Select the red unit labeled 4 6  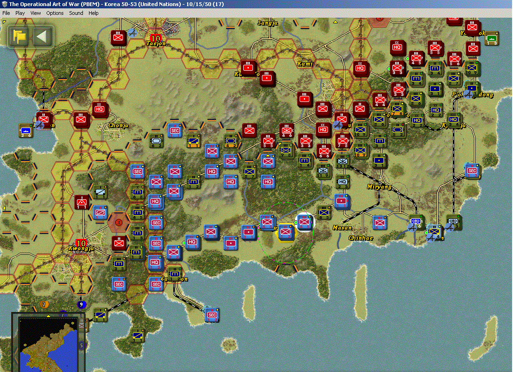(x=287, y=130)
